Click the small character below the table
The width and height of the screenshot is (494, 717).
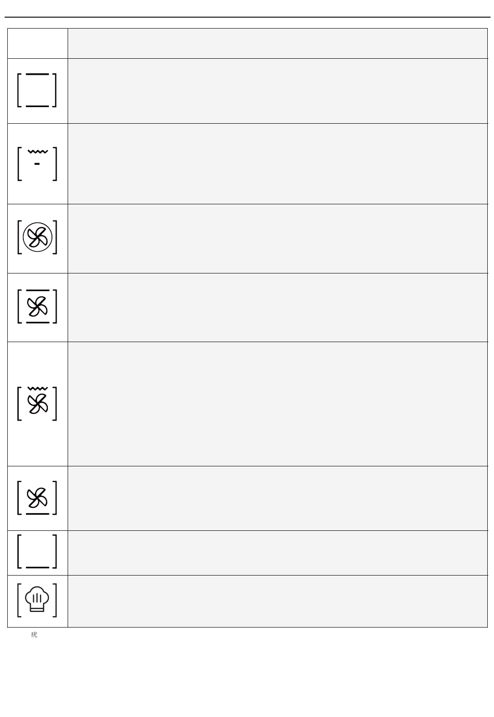[x=34, y=635]
